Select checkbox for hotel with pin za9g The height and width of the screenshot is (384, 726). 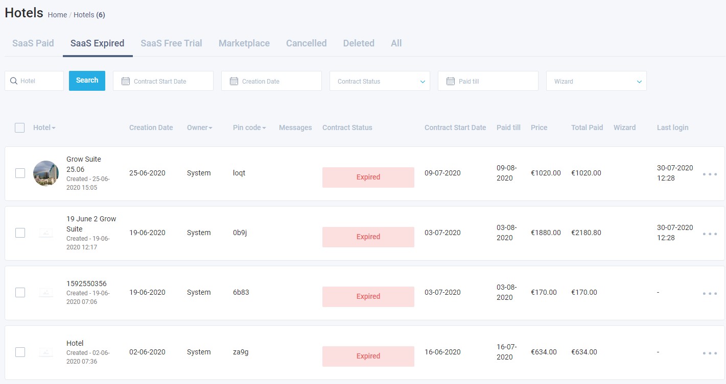click(x=20, y=352)
